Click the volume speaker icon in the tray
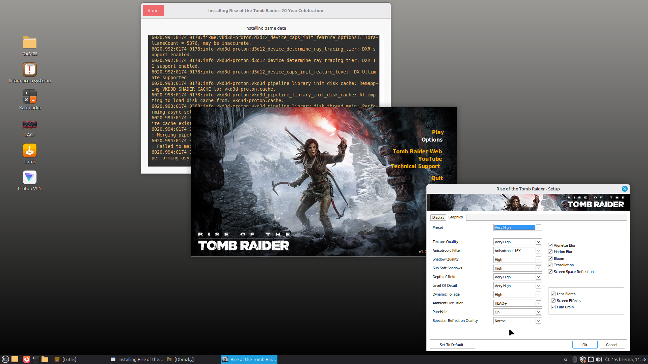 599,359
